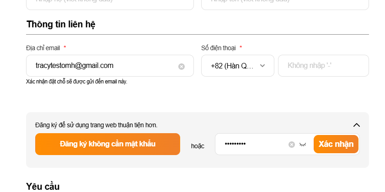The height and width of the screenshot is (192, 385).
Task: Clear the password field entry
Action: [292, 145]
